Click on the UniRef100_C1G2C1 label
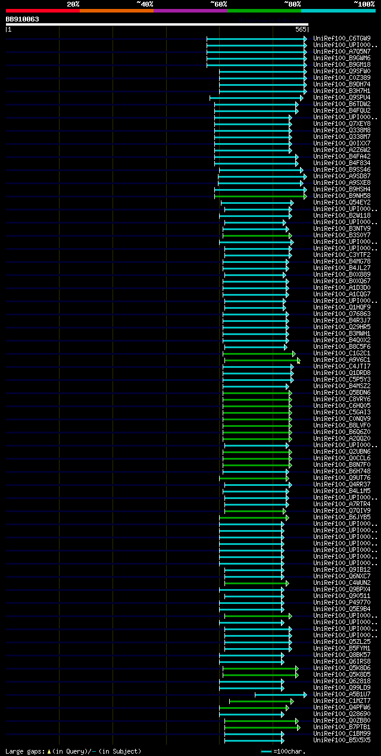Screen dimensions: 381x756 [x=342, y=353]
